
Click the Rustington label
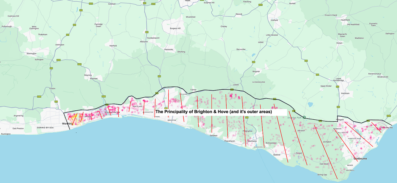tap(6, 134)
